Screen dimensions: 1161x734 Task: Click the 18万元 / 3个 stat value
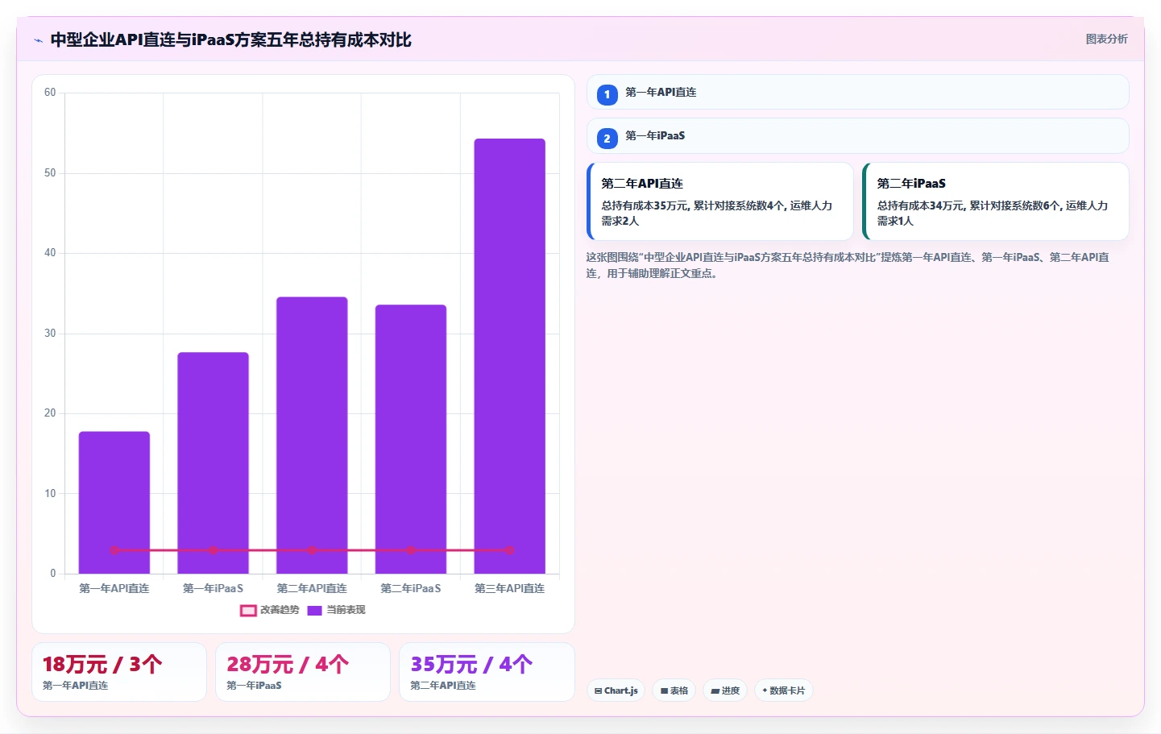(x=102, y=665)
